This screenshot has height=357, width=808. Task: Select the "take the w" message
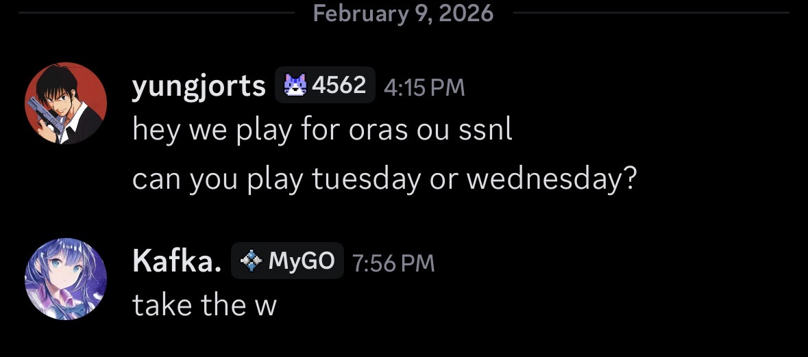pos(204,306)
